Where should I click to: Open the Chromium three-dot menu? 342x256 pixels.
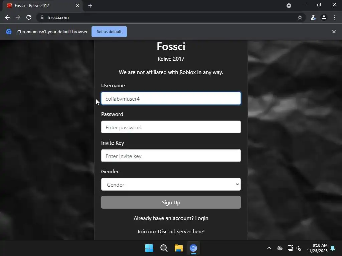[x=335, y=17]
